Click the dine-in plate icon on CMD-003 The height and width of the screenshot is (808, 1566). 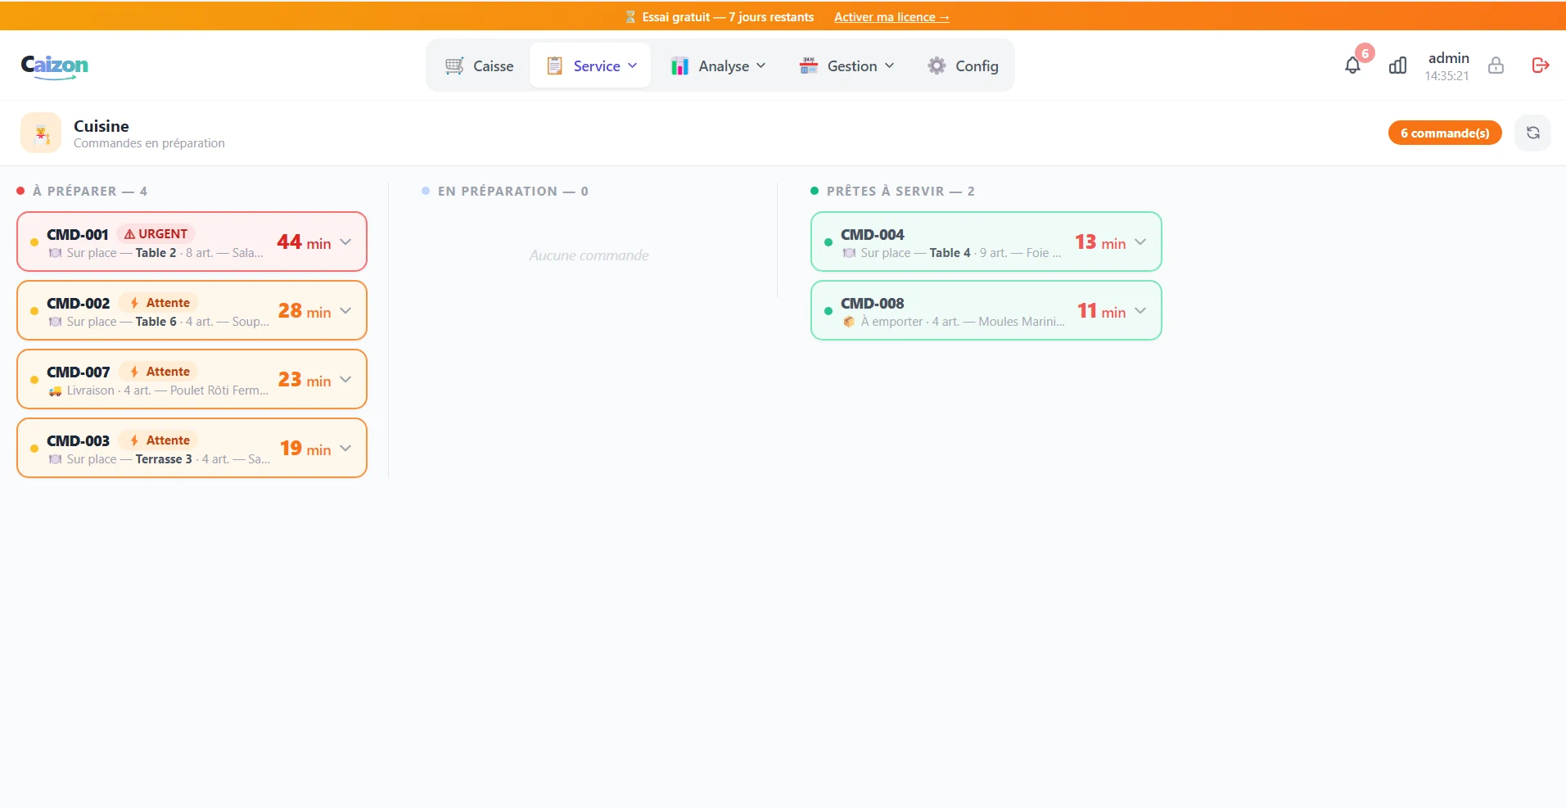point(55,459)
